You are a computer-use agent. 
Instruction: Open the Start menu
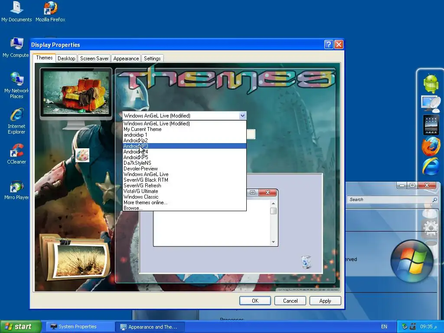coord(20,326)
